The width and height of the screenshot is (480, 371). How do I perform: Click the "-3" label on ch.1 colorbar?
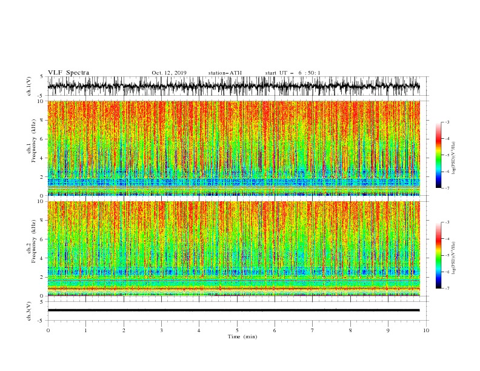[x=447, y=122]
